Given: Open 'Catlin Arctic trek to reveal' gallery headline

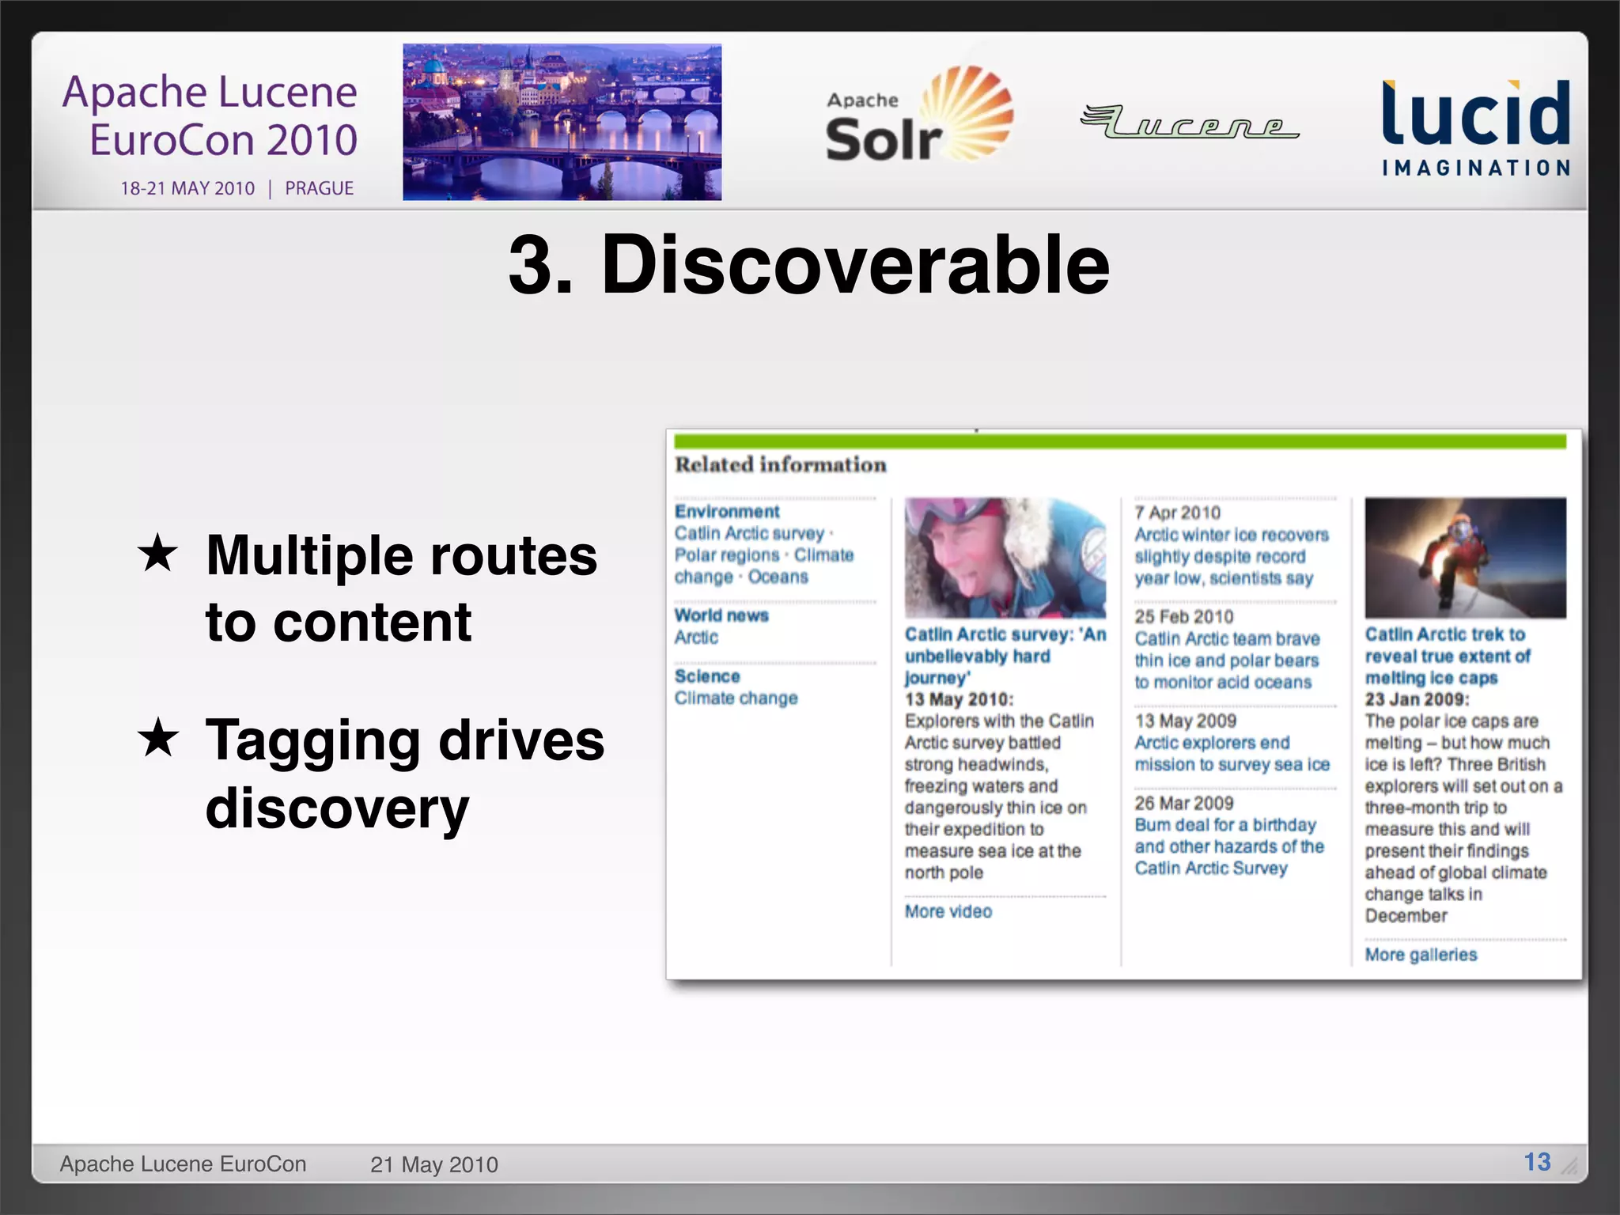Looking at the screenshot, I should point(1447,656).
